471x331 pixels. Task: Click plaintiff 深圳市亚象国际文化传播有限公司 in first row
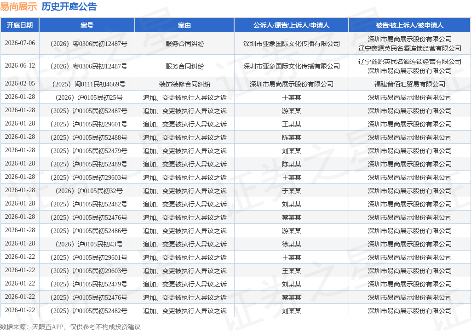click(291, 44)
